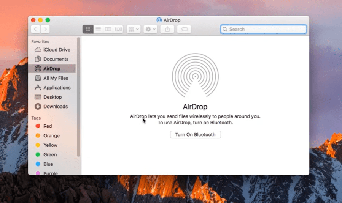Select the Red tag color dot
The height and width of the screenshot is (203, 342).
pyautogui.click(x=38, y=126)
